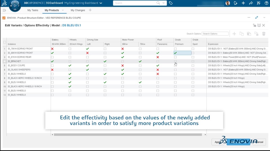Sort by Instance column header
Screen dimensions: 270x151
12,44
